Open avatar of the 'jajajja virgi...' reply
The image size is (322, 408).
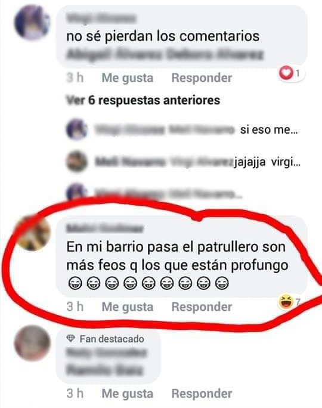click(76, 161)
